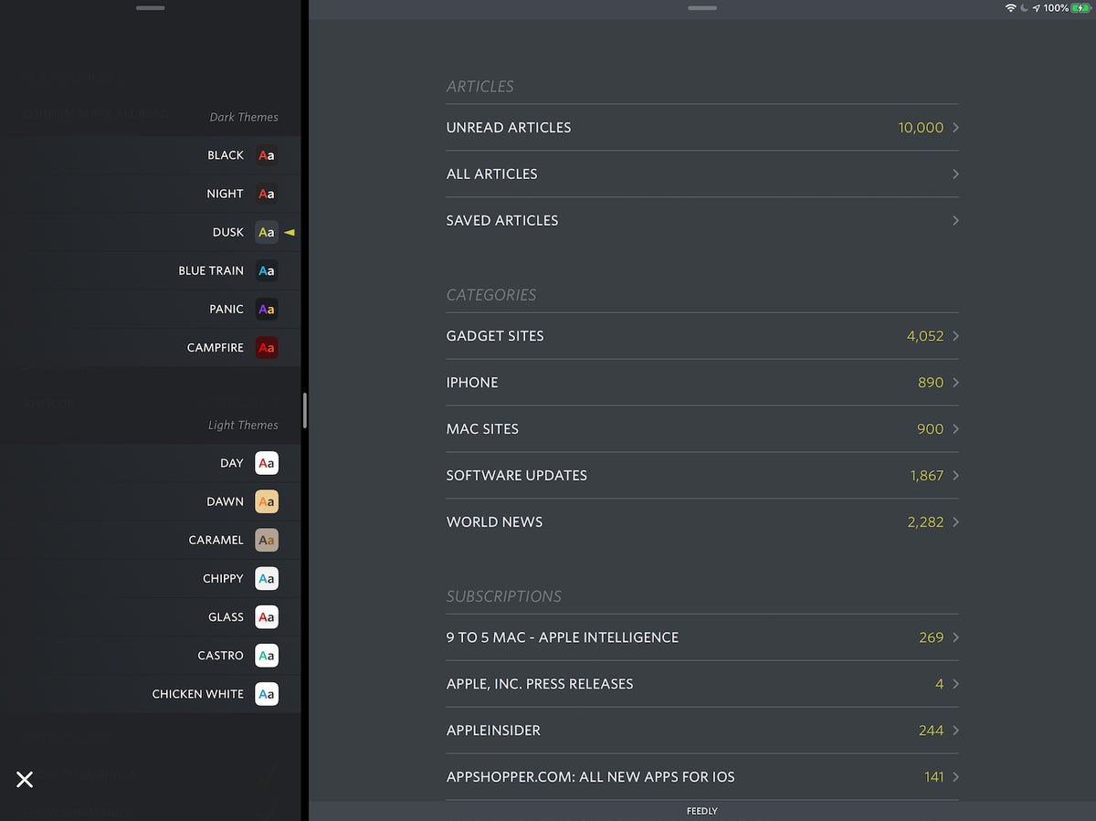Tap the location services arrow icon
Image resolution: width=1096 pixels, height=821 pixels.
click(x=1037, y=8)
